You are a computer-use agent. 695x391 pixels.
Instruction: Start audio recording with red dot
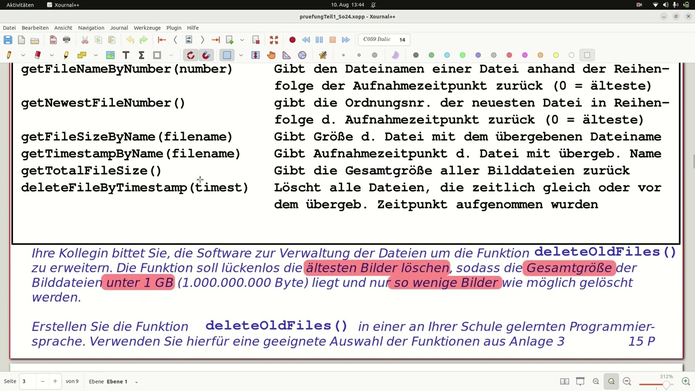pos(292,40)
